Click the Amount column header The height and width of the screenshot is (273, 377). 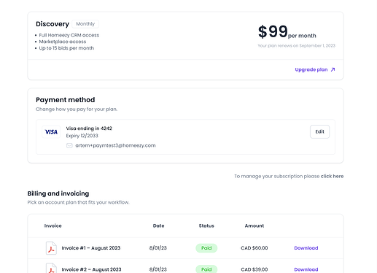(254, 226)
